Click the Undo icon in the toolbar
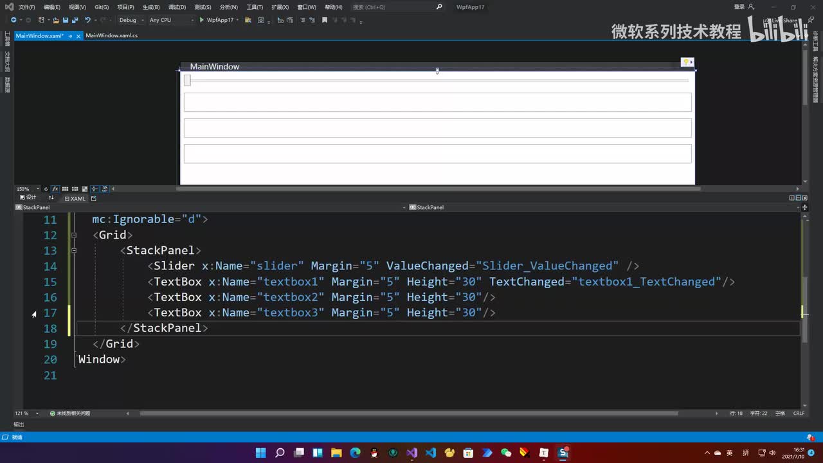 click(x=87, y=20)
